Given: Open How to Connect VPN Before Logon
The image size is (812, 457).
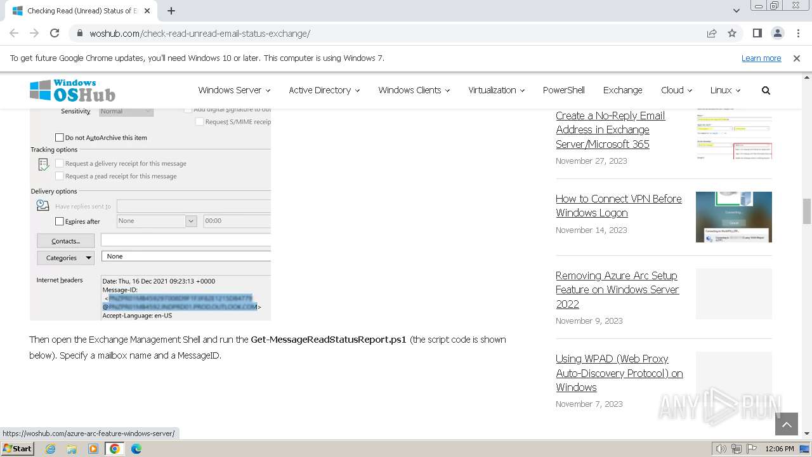Looking at the screenshot, I should [x=619, y=206].
